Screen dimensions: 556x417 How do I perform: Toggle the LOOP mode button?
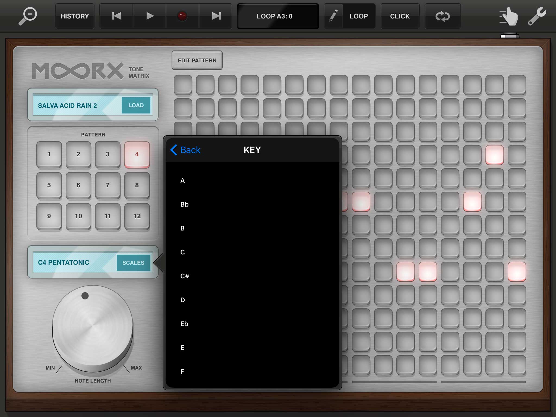[359, 16]
